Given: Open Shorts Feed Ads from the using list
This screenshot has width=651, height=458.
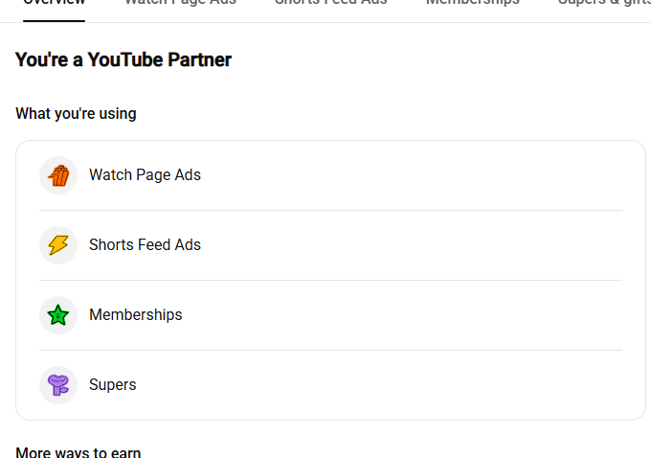Looking at the screenshot, I should click(145, 244).
